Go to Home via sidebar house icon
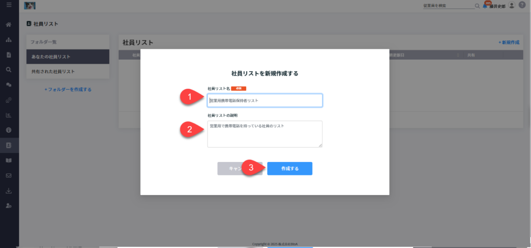Image resolution: width=531 pixels, height=248 pixels. coord(9,25)
